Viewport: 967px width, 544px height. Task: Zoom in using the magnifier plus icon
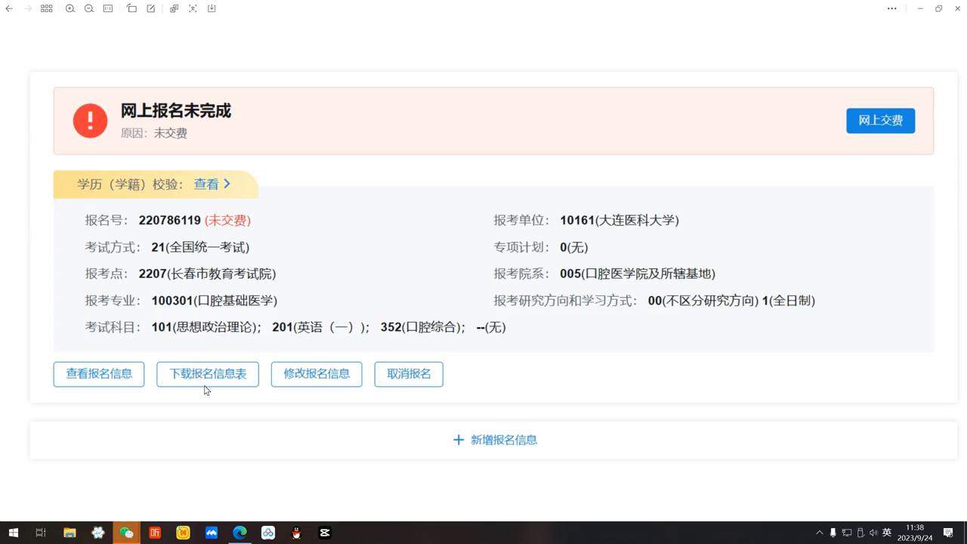[x=70, y=8]
